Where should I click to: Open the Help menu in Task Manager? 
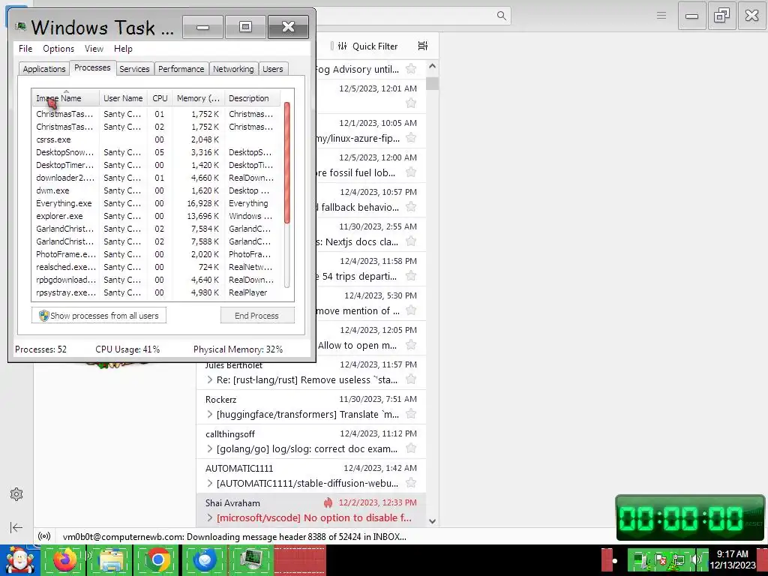pos(123,49)
